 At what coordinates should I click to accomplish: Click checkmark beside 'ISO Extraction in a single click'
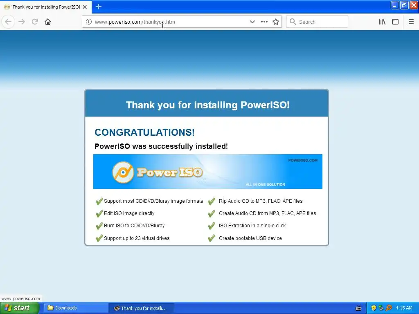(x=212, y=226)
